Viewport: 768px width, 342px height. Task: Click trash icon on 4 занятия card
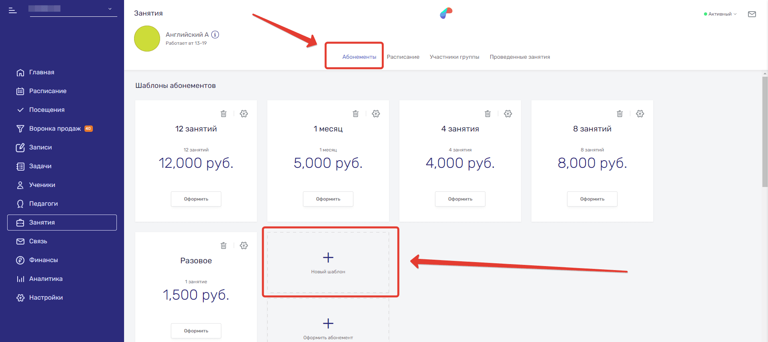487,114
